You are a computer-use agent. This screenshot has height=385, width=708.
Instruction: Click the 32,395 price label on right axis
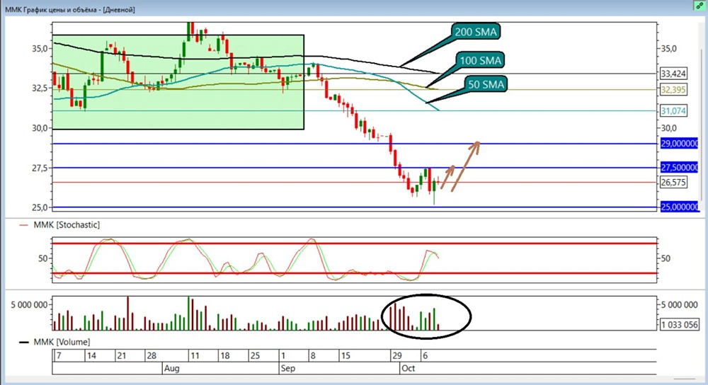point(673,90)
